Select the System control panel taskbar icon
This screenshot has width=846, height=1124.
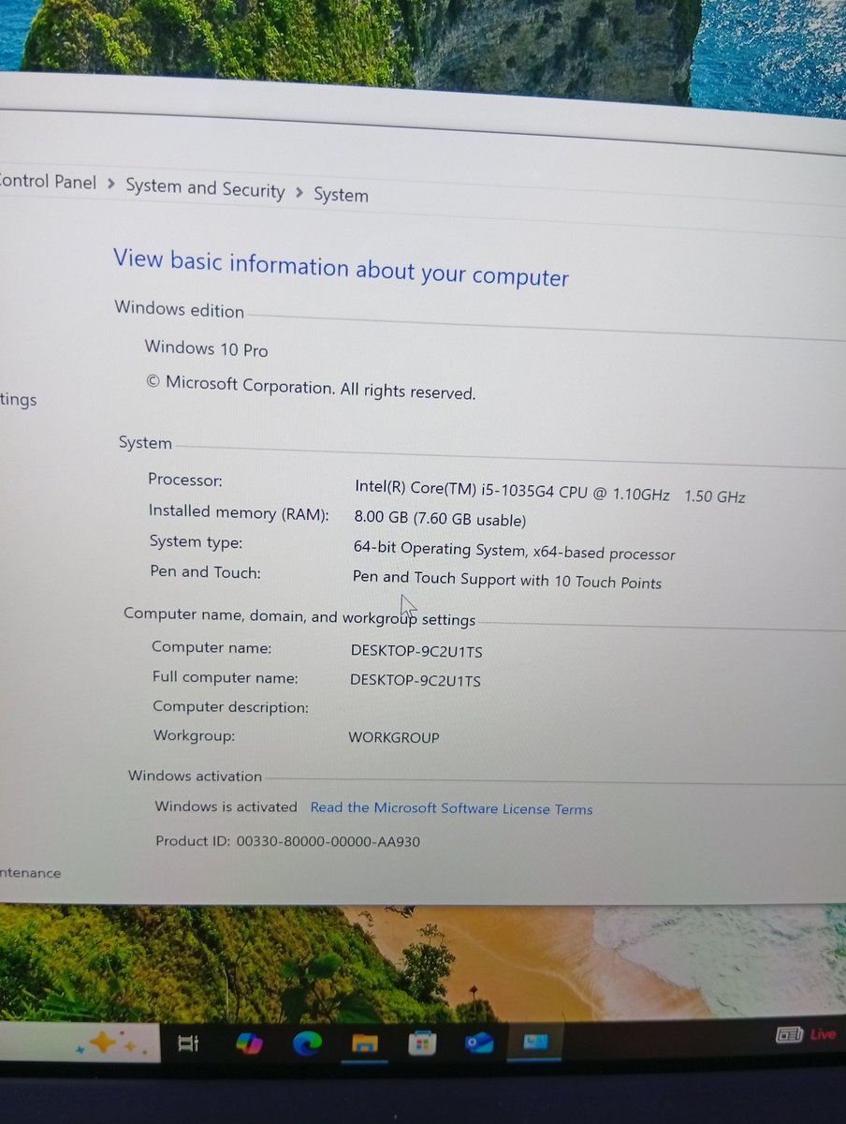(535, 1041)
